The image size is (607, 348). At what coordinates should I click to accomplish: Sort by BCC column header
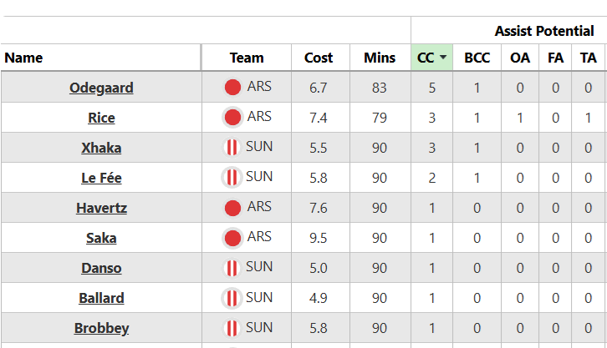477,58
